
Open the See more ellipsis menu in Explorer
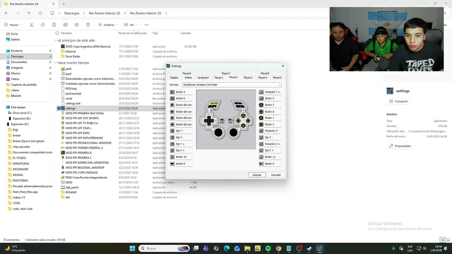147,25
